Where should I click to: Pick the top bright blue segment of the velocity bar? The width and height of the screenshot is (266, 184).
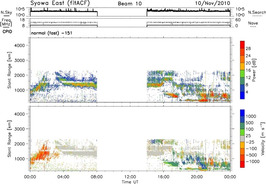point(242,113)
